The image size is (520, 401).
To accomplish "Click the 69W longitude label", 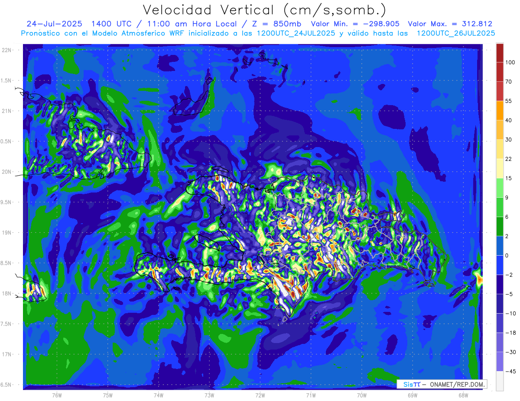I will coord(412,395).
